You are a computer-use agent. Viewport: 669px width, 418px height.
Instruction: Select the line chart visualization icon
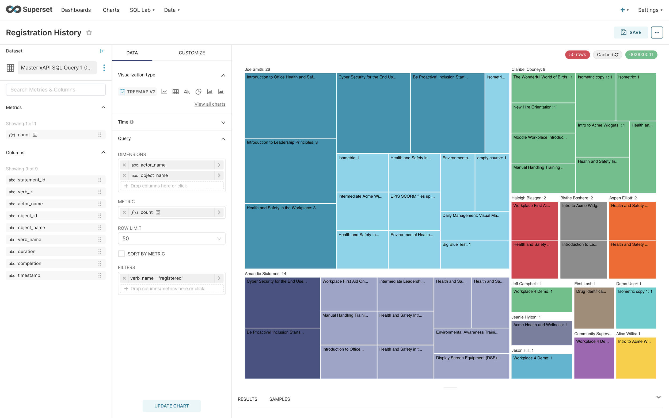164,92
